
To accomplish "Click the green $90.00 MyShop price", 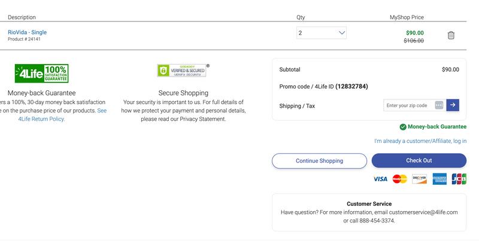I will pyautogui.click(x=415, y=33).
